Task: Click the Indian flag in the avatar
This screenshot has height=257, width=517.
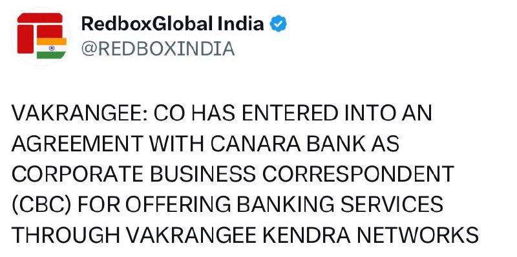Action: [x=51, y=48]
